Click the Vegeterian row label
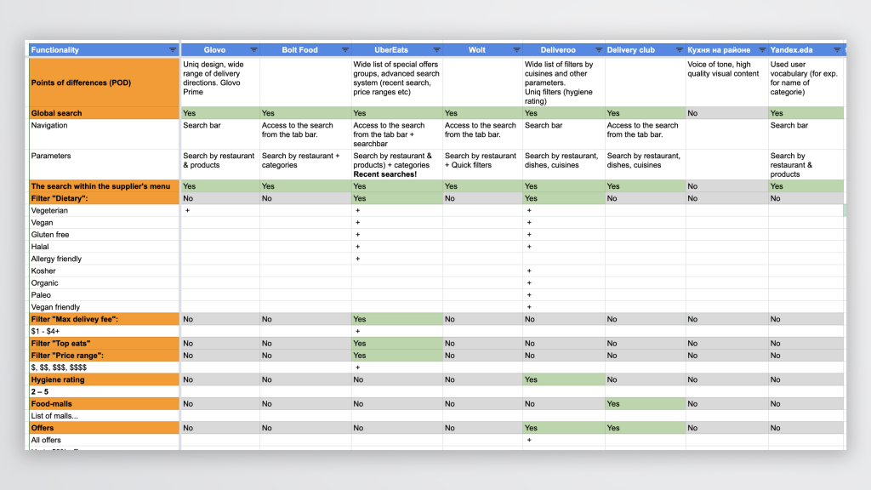This screenshot has height=490, width=871. (x=104, y=211)
